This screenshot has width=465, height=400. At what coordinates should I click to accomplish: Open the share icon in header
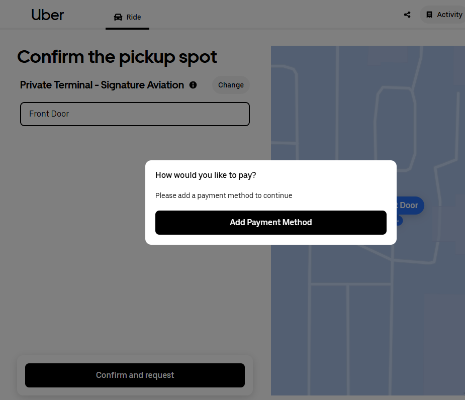point(407,15)
